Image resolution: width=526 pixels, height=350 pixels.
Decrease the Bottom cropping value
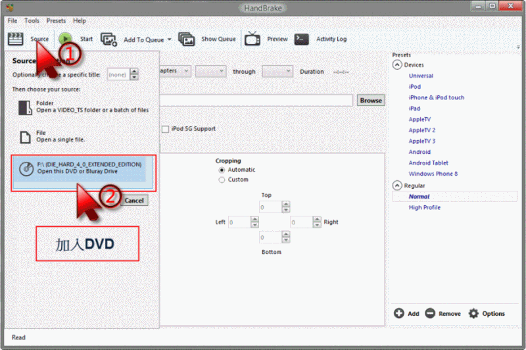286,240
